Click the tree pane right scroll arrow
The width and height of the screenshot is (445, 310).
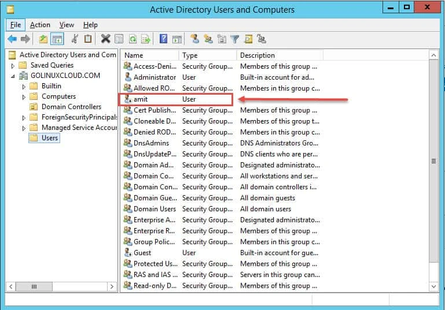click(112, 286)
